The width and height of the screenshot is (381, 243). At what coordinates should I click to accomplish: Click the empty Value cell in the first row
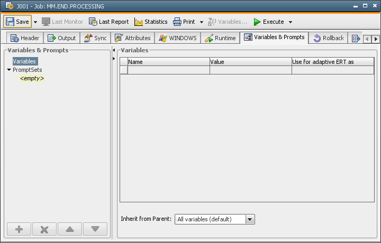point(250,70)
